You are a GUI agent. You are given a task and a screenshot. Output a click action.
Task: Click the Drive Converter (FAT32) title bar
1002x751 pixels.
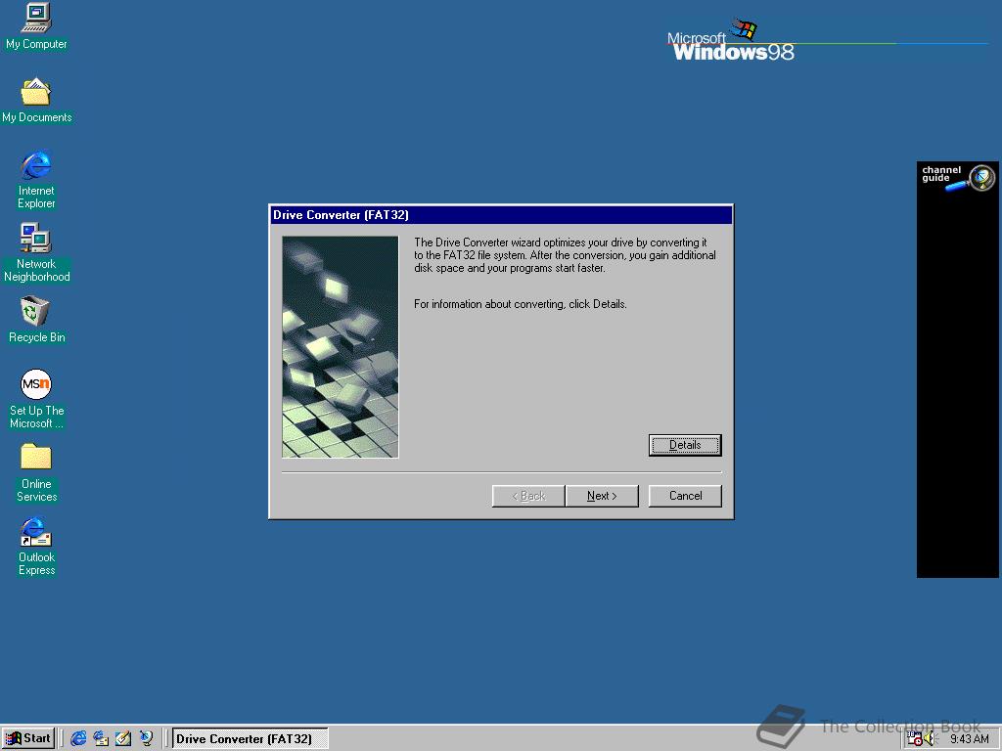(501, 215)
